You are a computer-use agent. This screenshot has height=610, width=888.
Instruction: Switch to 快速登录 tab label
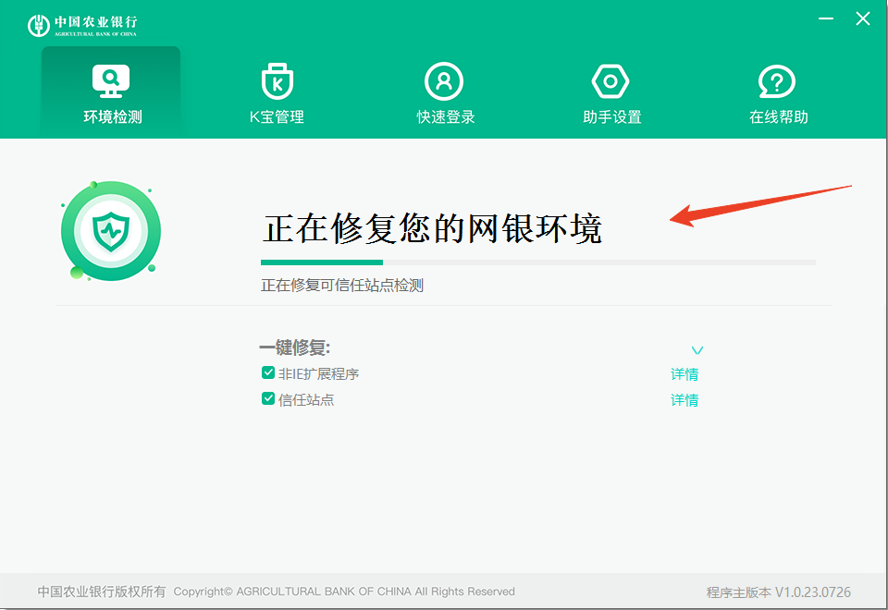446,117
